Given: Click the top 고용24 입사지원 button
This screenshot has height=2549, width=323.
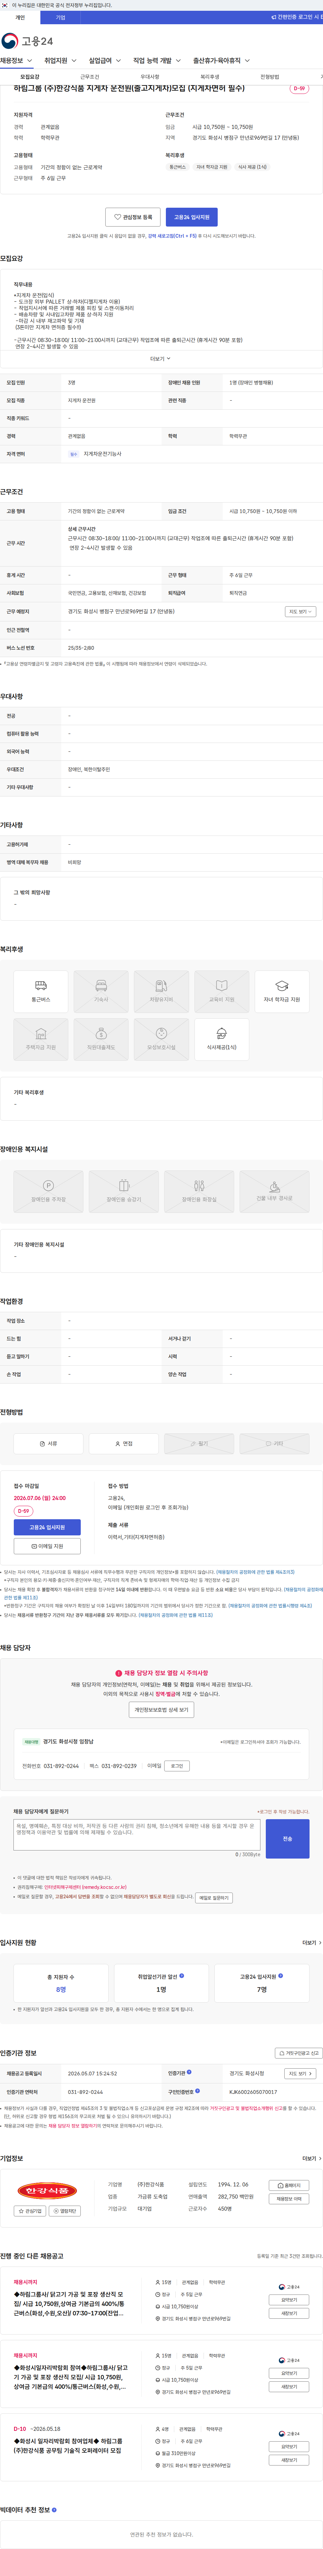Looking at the screenshot, I should pos(192,217).
